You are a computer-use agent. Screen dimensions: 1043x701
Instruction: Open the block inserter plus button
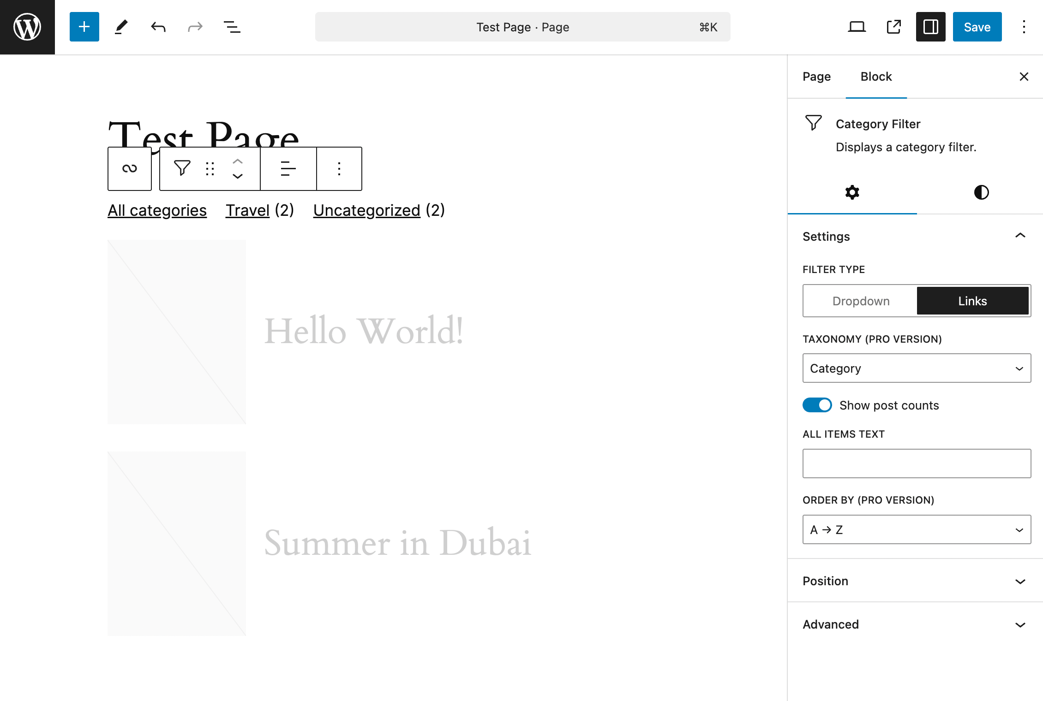(x=84, y=27)
